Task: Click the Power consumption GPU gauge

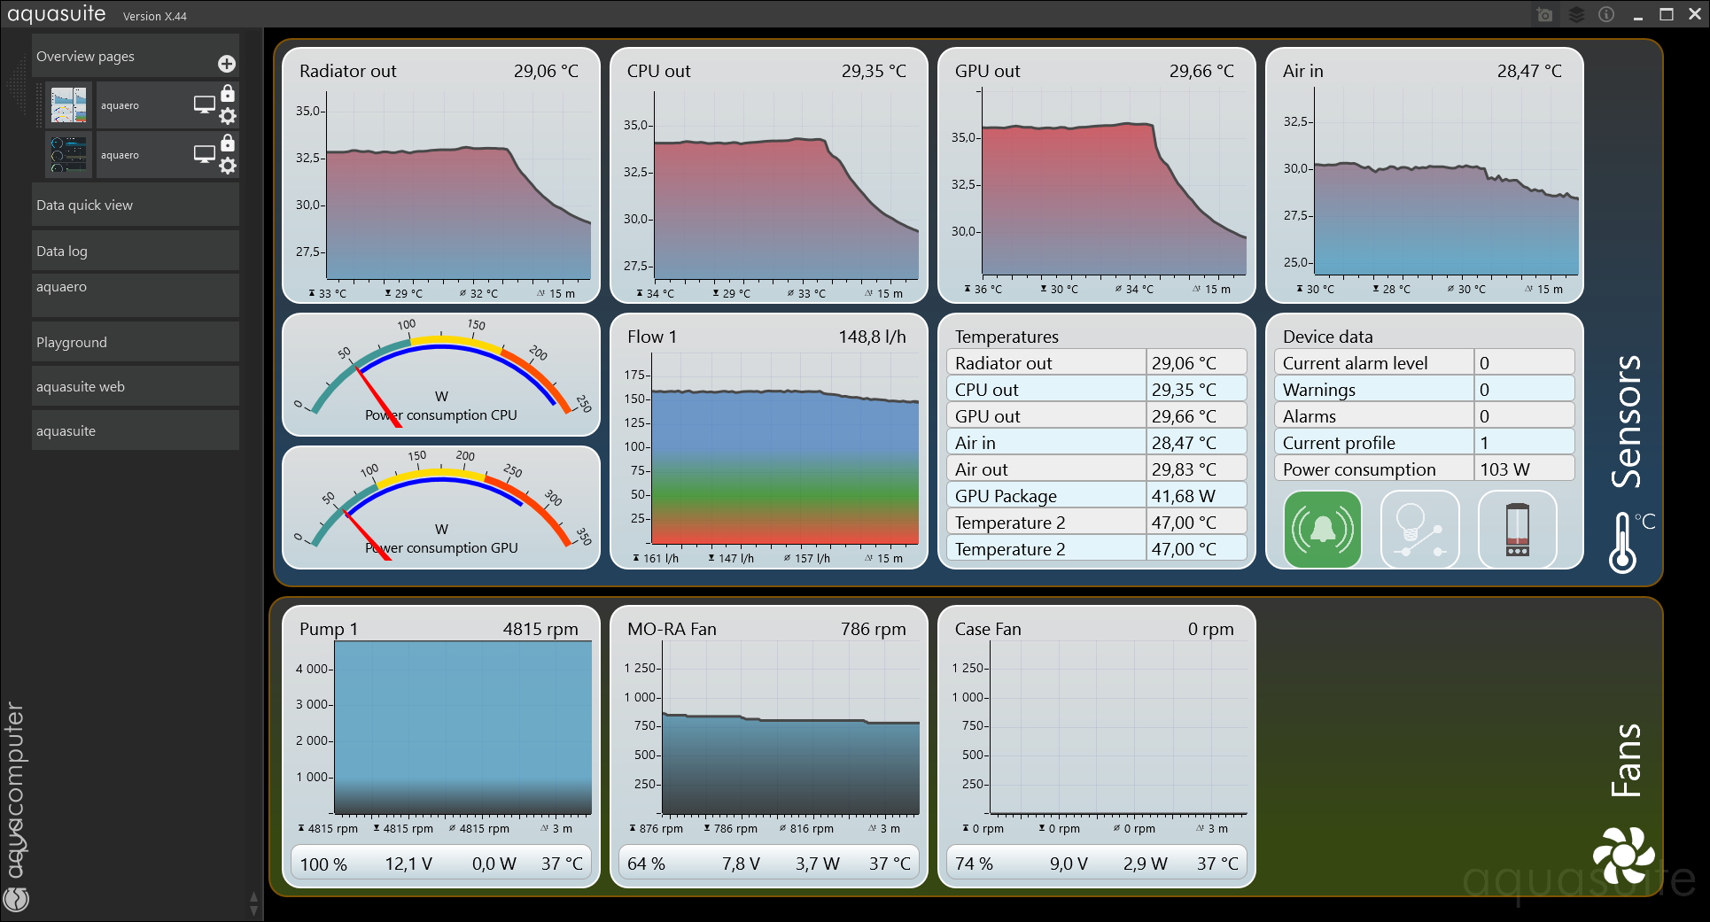Action: pos(441,507)
